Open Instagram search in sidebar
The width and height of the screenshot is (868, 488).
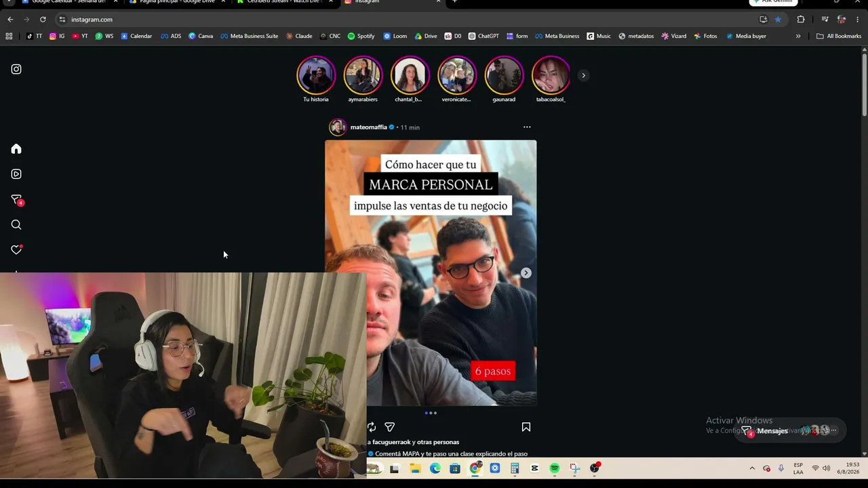point(16,225)
